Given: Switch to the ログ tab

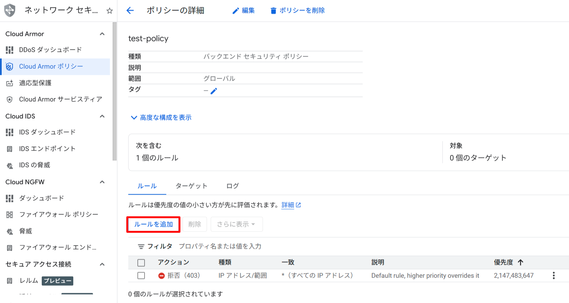Looking at the screenshot, I should [x=232, y=186].
